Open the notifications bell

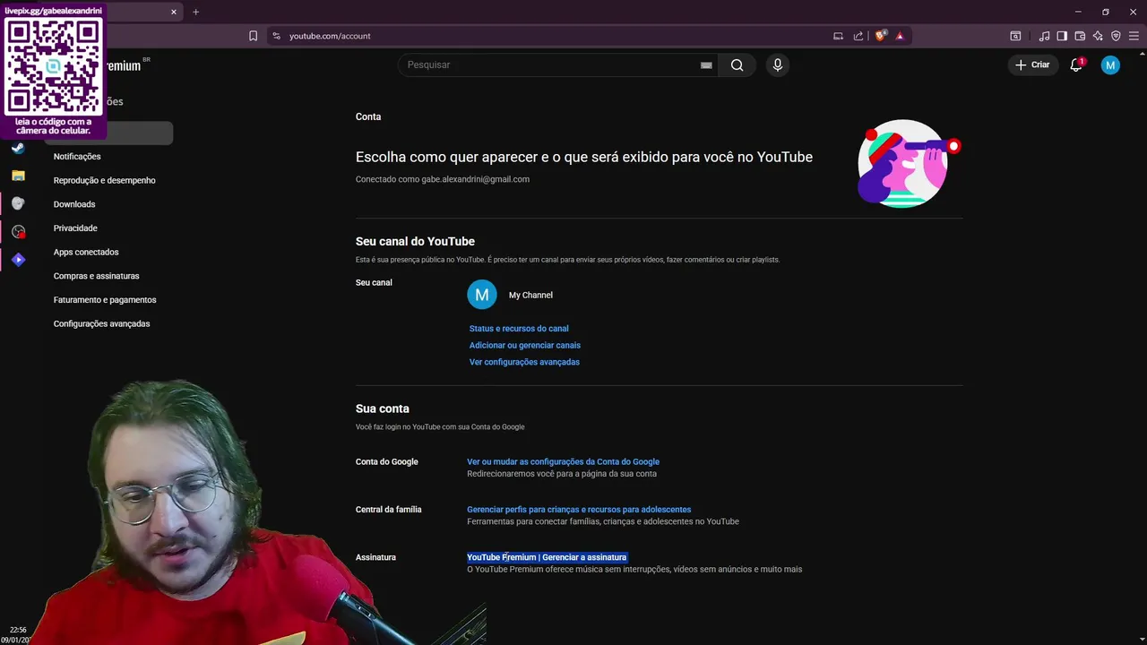pos(1076,64)
